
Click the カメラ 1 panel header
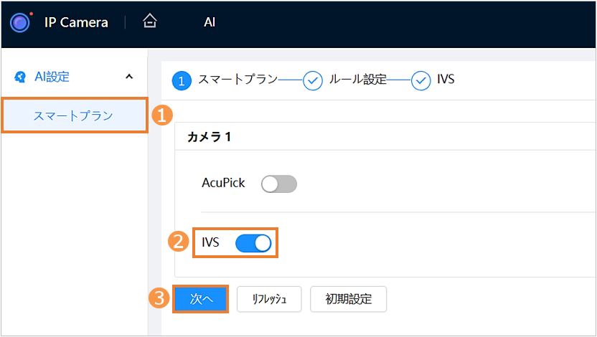click(x=209, y=136)
